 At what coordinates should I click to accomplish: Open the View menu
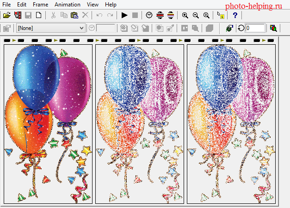click(93, 5)
